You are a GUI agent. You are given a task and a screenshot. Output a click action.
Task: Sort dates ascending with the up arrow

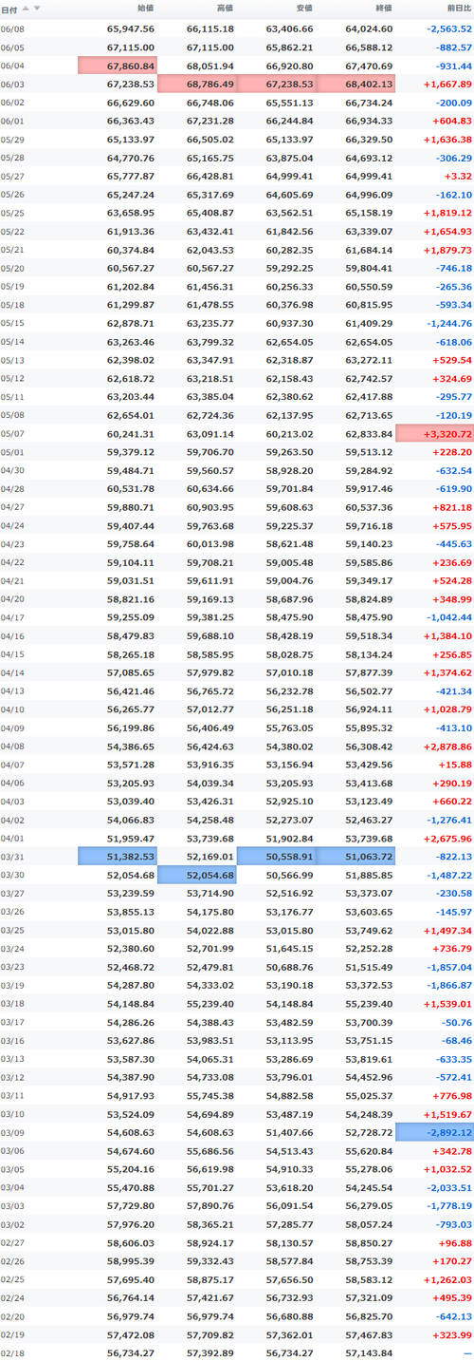tap(26, 8)
